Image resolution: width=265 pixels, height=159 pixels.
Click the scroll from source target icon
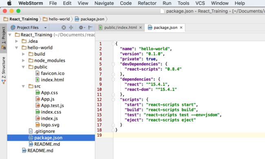click(64, 27)
